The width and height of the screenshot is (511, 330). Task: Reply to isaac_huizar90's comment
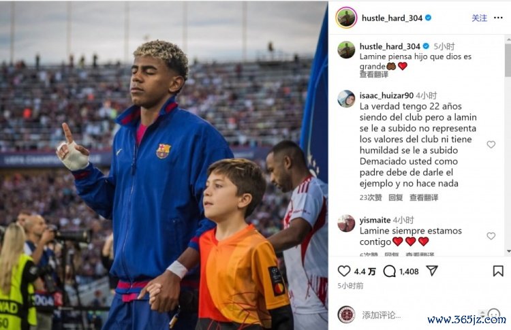(396, 197)
